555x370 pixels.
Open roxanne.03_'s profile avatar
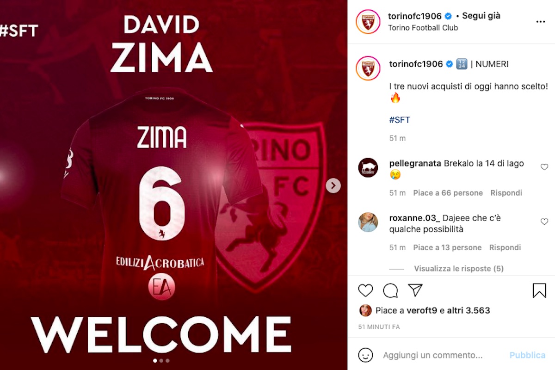pos(368,222)
